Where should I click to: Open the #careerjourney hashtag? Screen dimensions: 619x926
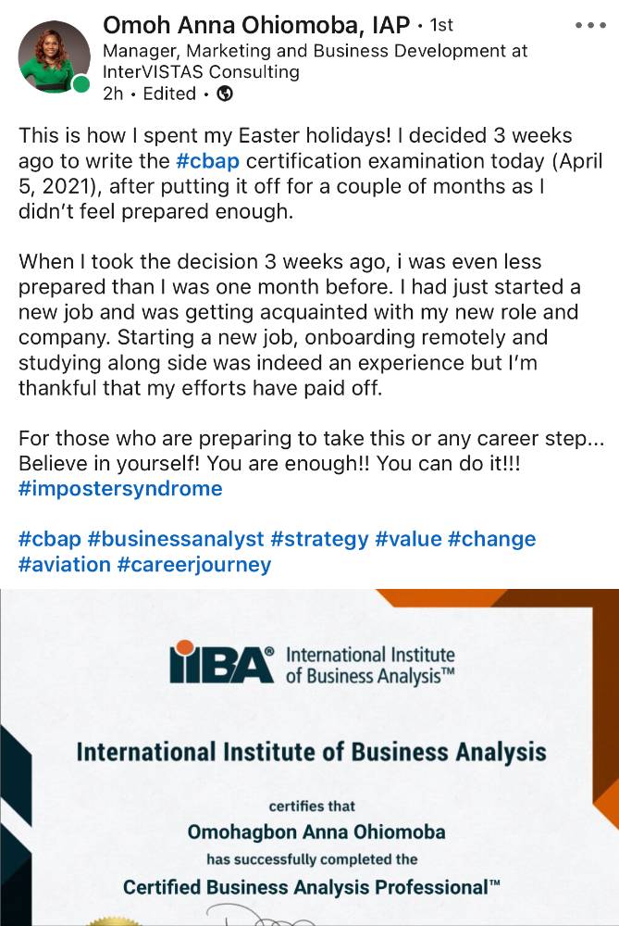pyautogui.click(x=194, y=564)
